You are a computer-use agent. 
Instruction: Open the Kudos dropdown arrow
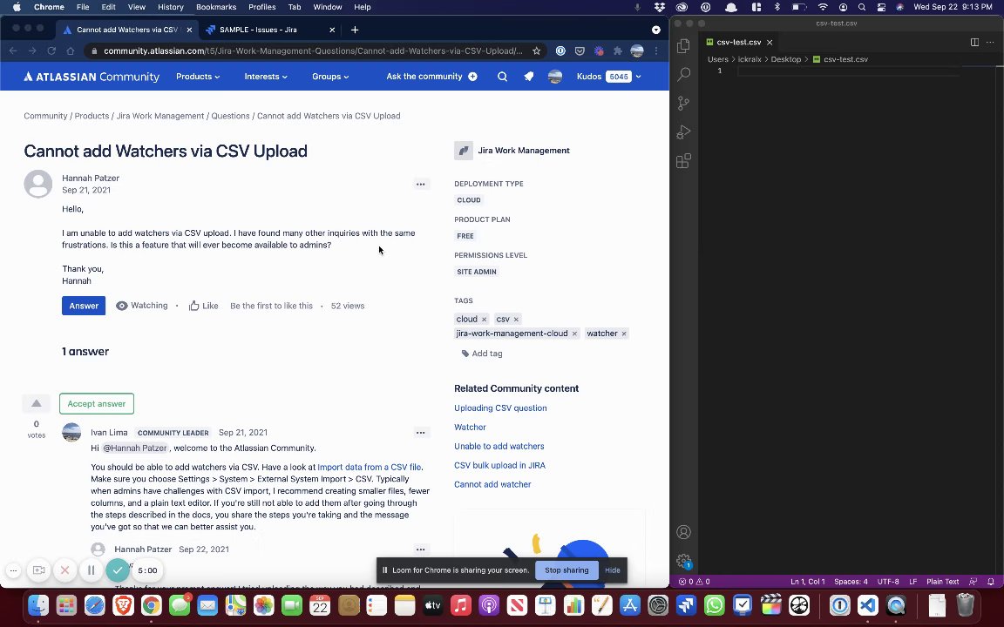point(638,77)
